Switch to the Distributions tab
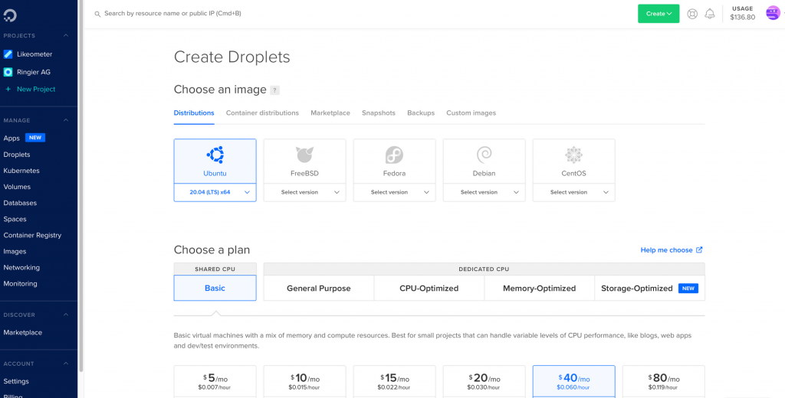The image size is (785, 398). [194, 113]
